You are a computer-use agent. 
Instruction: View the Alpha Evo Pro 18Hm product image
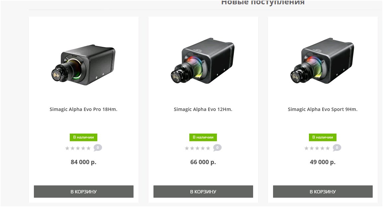click(83, 64)
